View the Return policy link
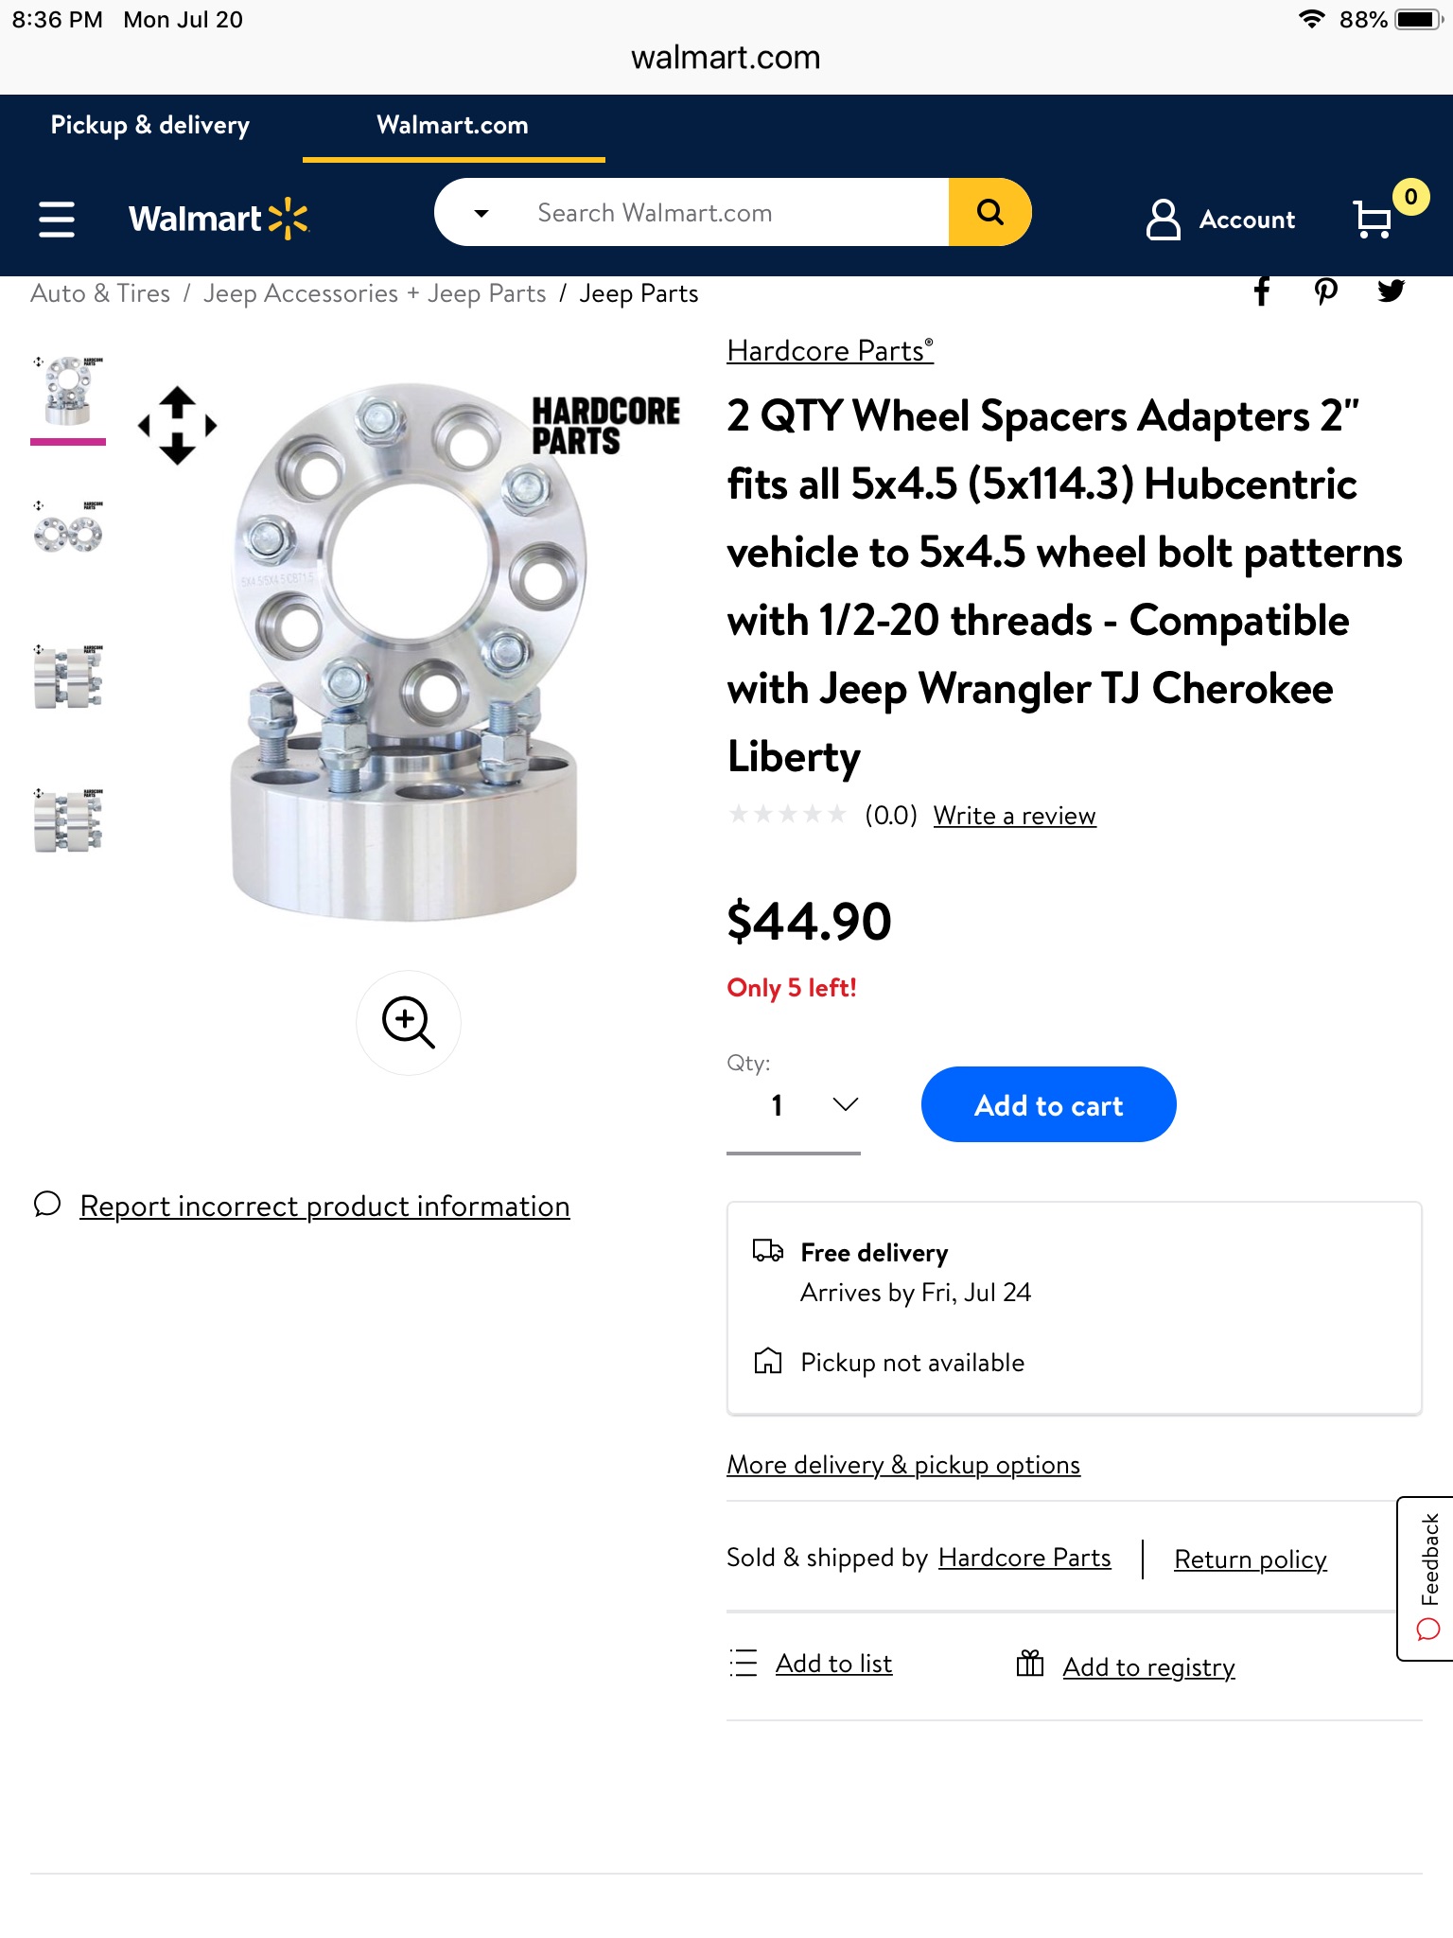Screen dimensions: 1453x1938 1250,1559
